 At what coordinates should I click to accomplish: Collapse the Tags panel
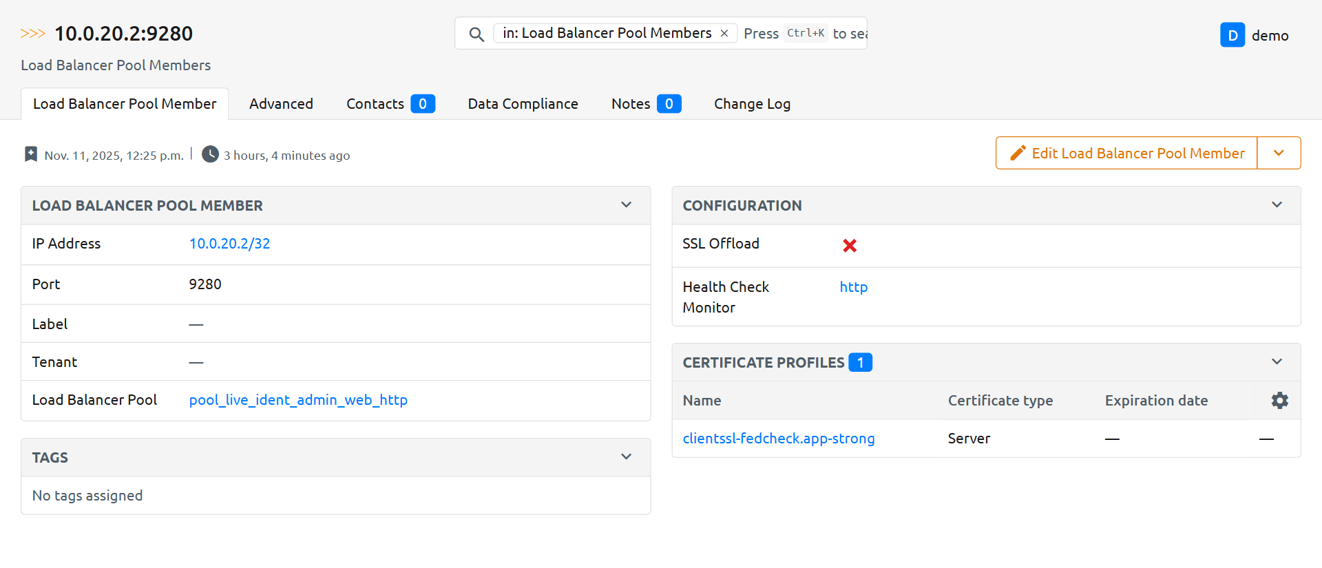(626, 457)
